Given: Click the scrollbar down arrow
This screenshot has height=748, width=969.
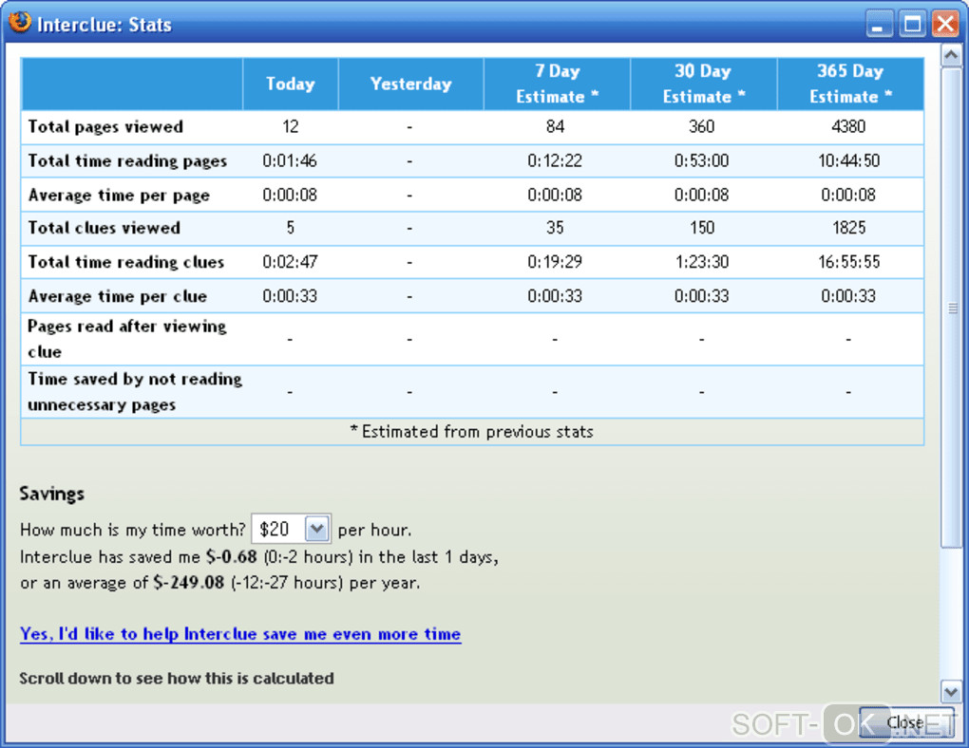Looking at the screenshot, I should tap(951, 691).
